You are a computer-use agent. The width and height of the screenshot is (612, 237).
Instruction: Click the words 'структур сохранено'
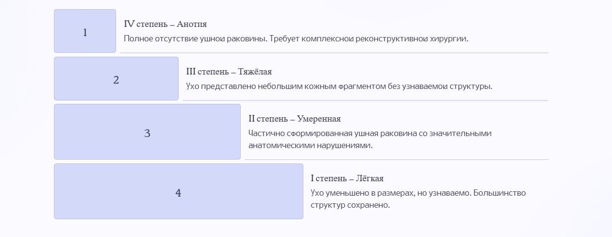point(349,204)
